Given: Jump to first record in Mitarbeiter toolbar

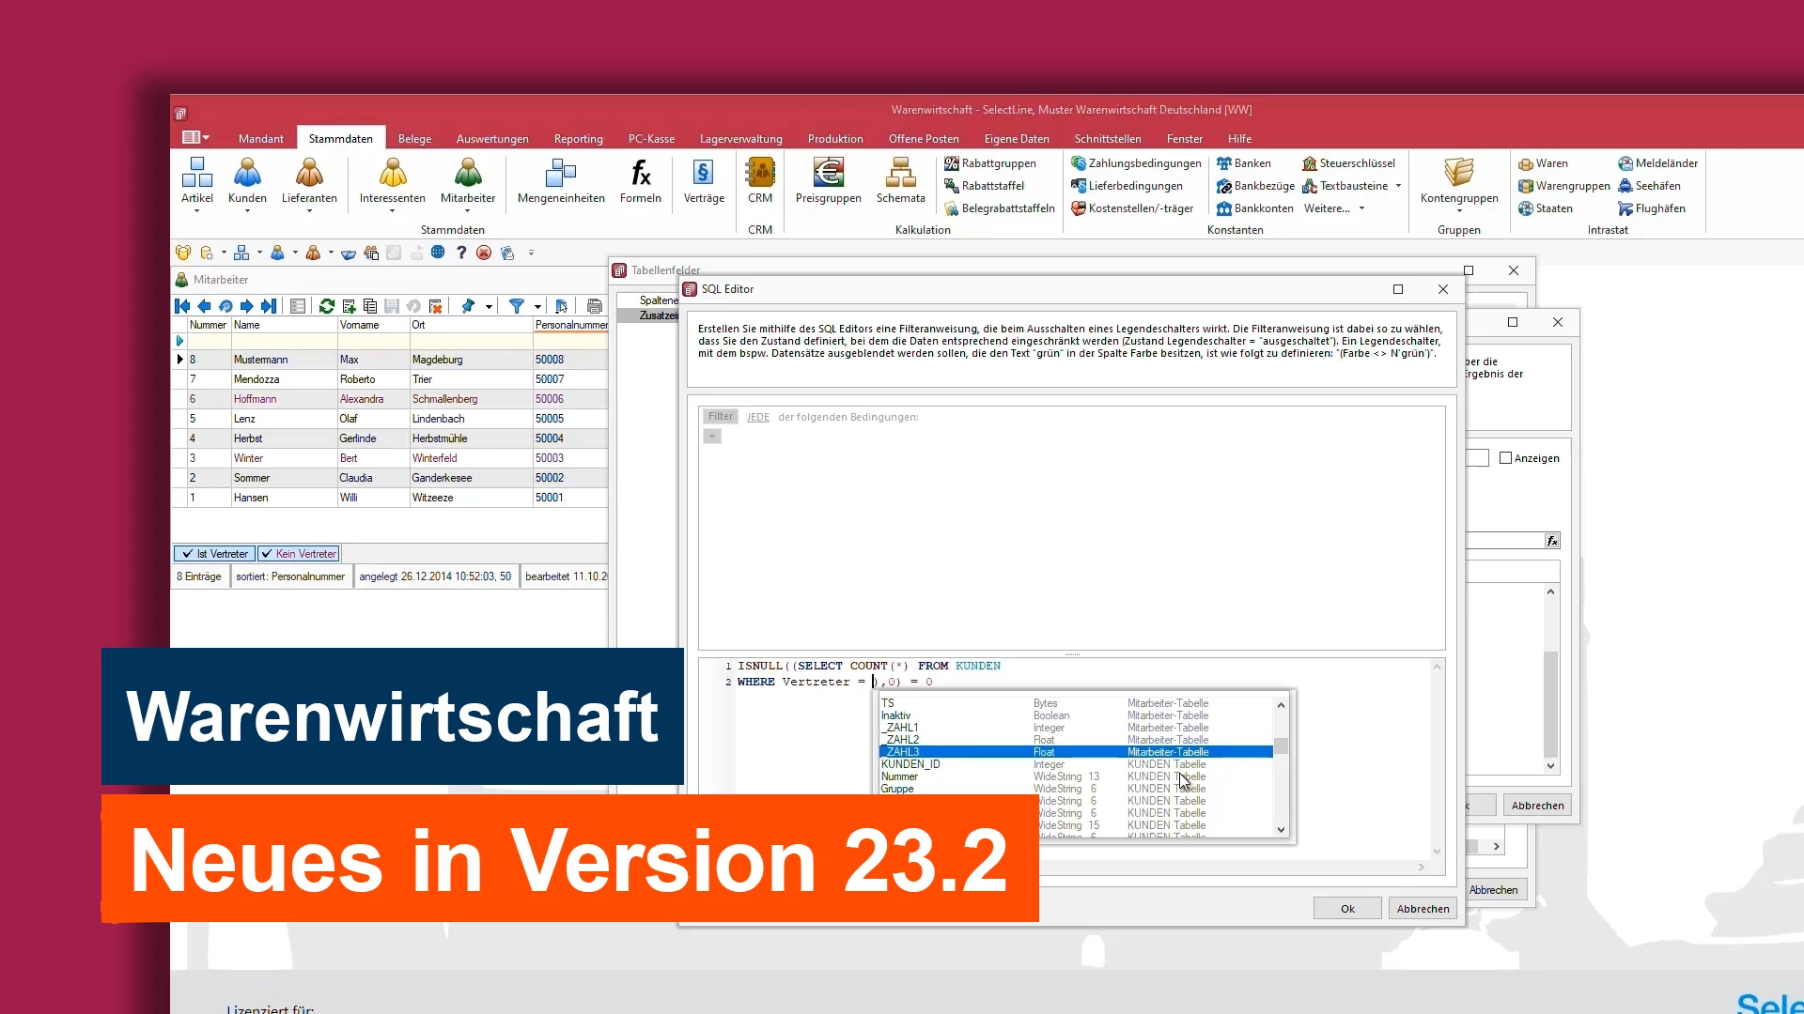Looking at the screenshot, I should coord(182,306).
